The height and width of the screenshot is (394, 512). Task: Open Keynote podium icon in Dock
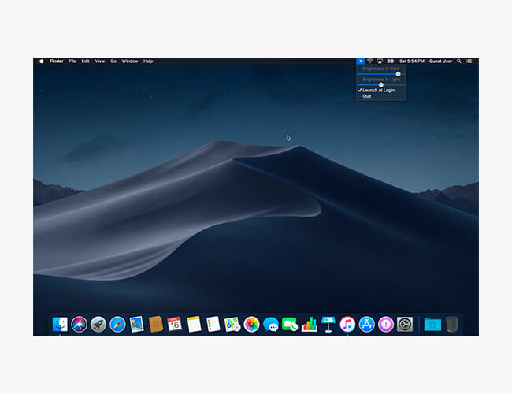pos(328,324)
